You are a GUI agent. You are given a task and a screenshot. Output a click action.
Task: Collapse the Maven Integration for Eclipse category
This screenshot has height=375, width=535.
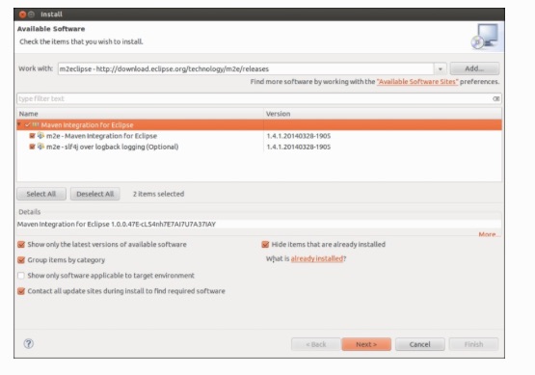(x=19, y=124)
